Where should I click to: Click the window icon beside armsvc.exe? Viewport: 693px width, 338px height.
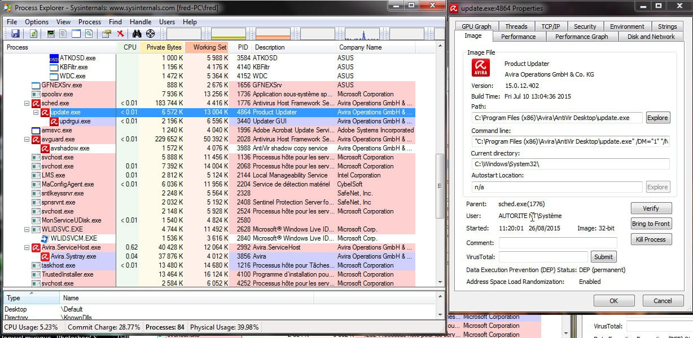click(x=36, y=130)
